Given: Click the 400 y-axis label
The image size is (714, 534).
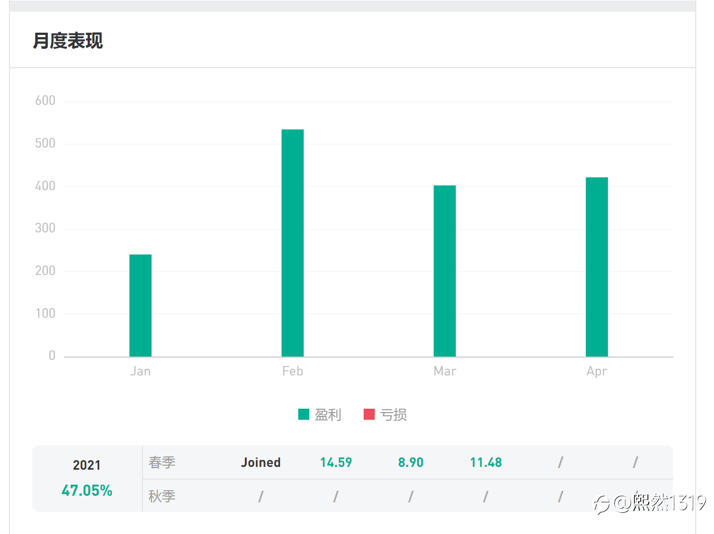Looking at the screenshot, I should click(x=45, y=186).
